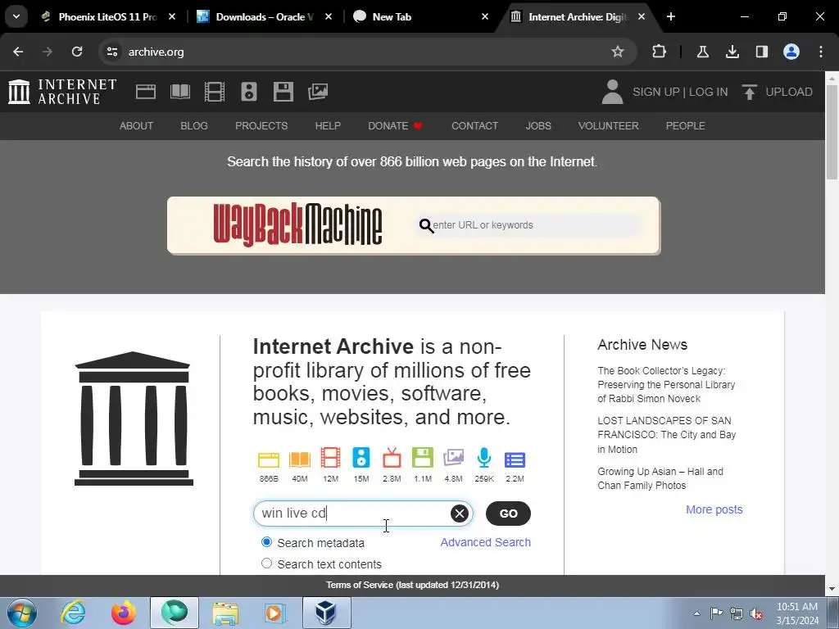Screen dimensions: 839x629
Task: Open the tab search dropdown arrow
Action: [16, 16]
